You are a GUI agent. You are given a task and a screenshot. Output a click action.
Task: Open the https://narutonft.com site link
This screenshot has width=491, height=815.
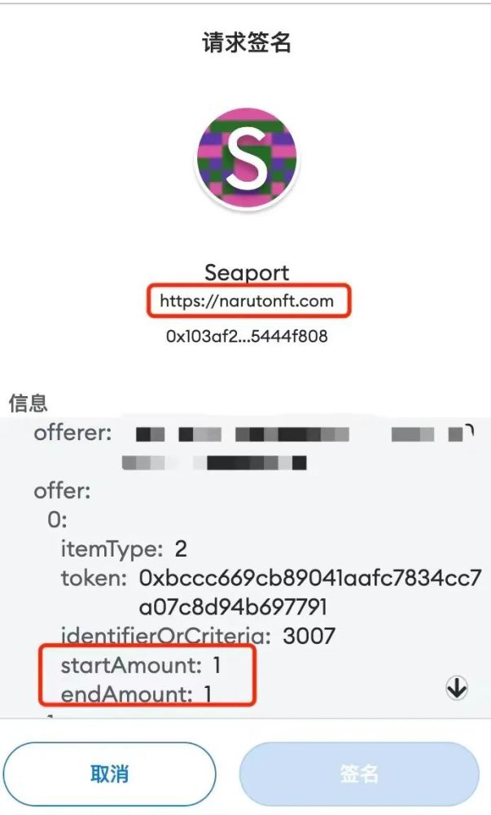point(247,301)
